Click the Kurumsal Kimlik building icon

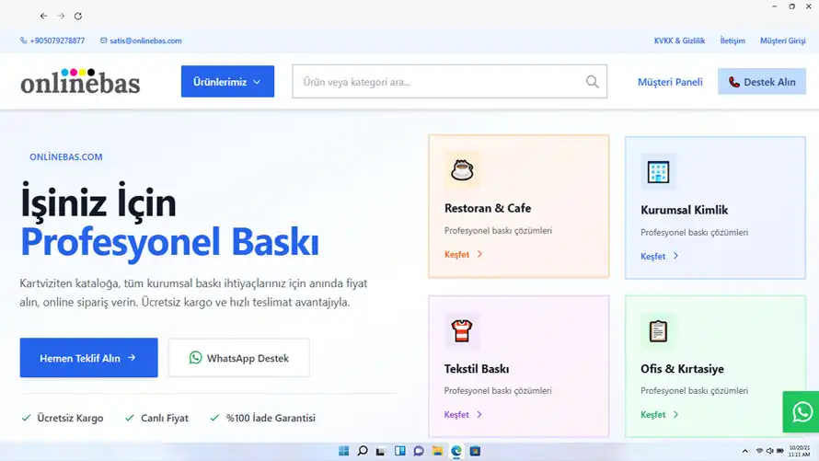[x=658, y=171]
